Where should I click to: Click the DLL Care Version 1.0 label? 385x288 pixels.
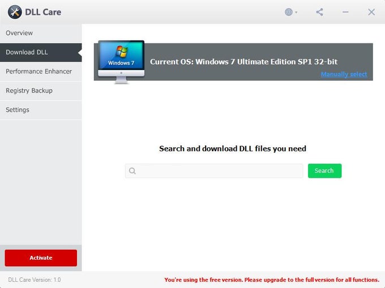click(x=35, y=280)
